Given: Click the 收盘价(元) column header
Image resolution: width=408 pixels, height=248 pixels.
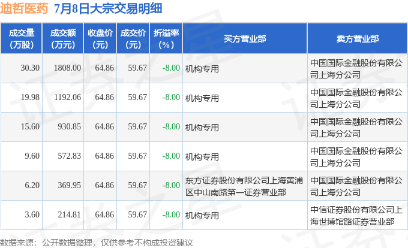Looking at the screenshot, I should pos(100,39).
